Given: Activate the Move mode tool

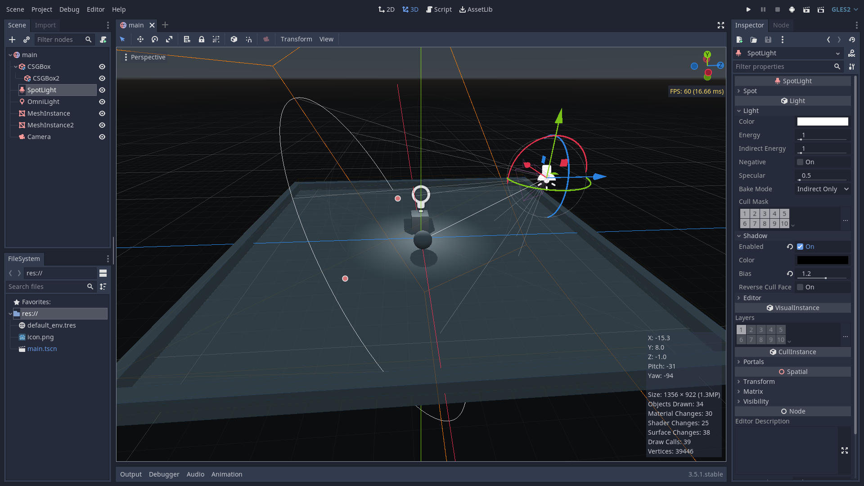Looking at the screenshot, I should (x=140, y=39).
